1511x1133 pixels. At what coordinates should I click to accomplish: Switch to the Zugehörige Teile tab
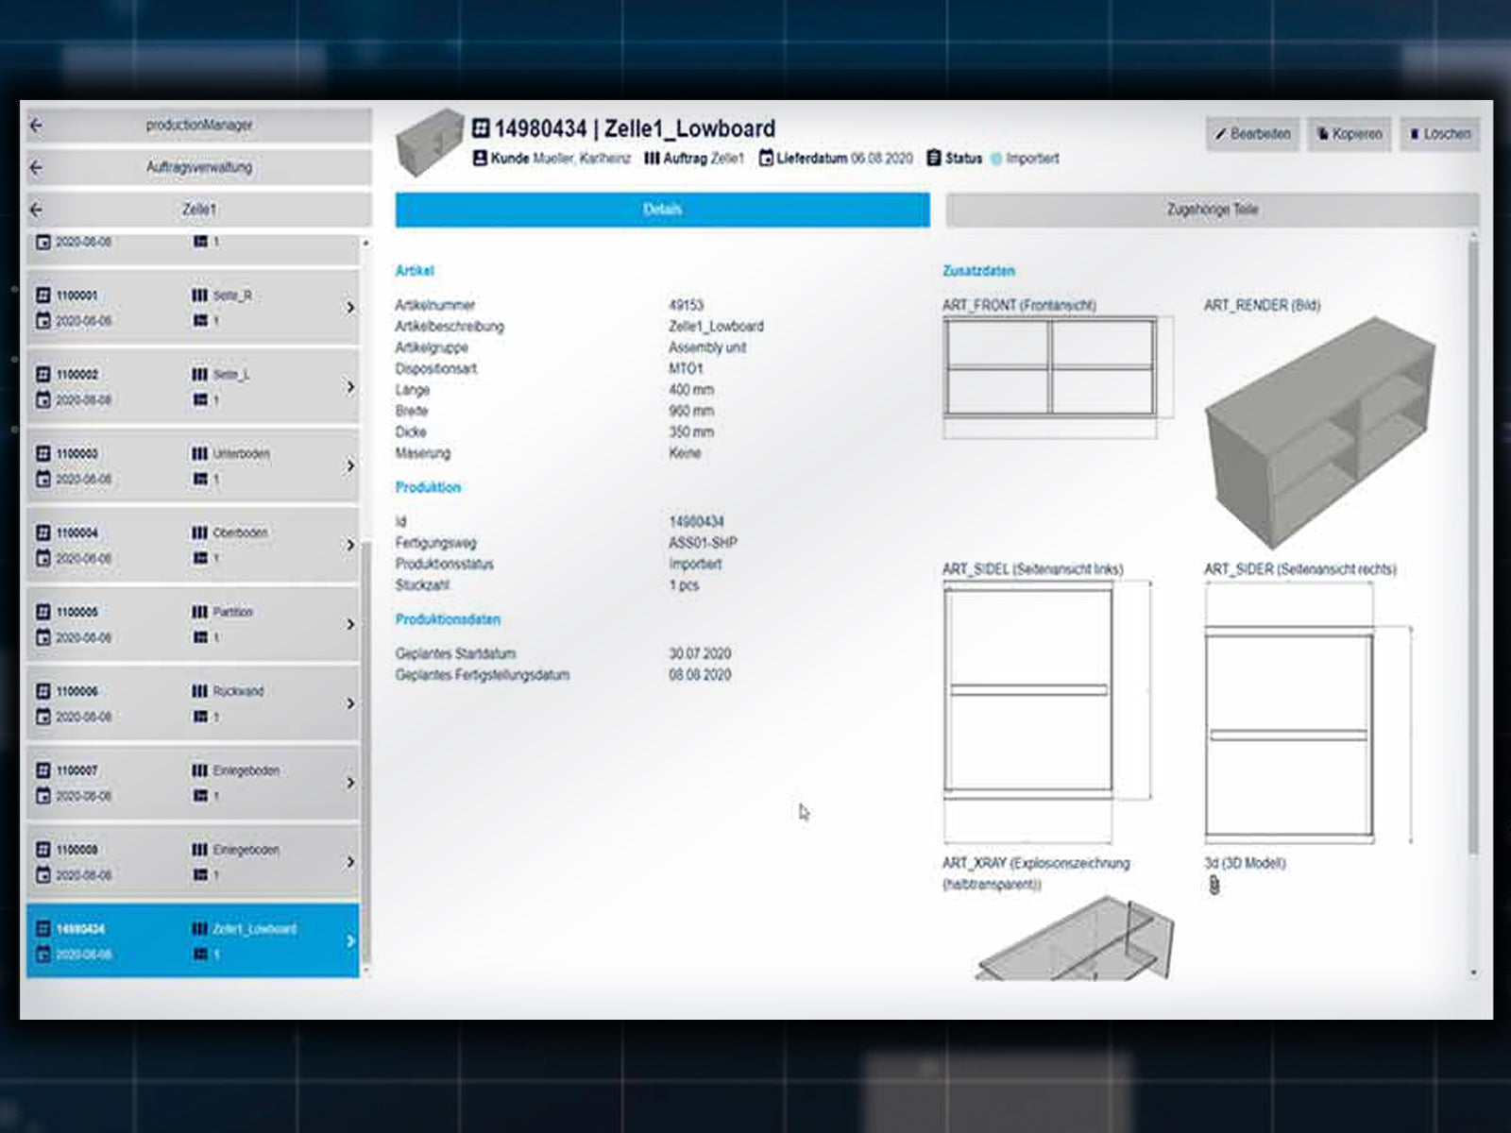pos(1212,209)
